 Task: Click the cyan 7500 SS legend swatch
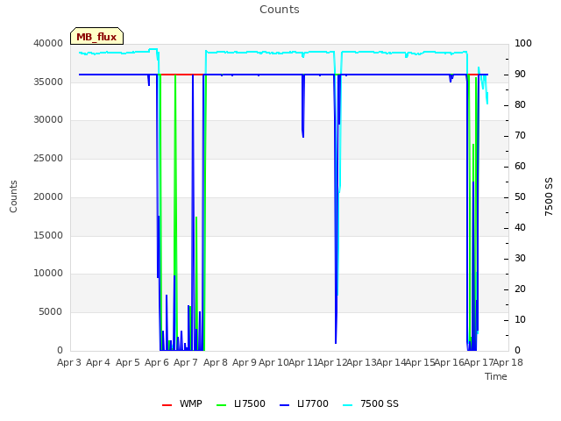click(x=347, y=405)
